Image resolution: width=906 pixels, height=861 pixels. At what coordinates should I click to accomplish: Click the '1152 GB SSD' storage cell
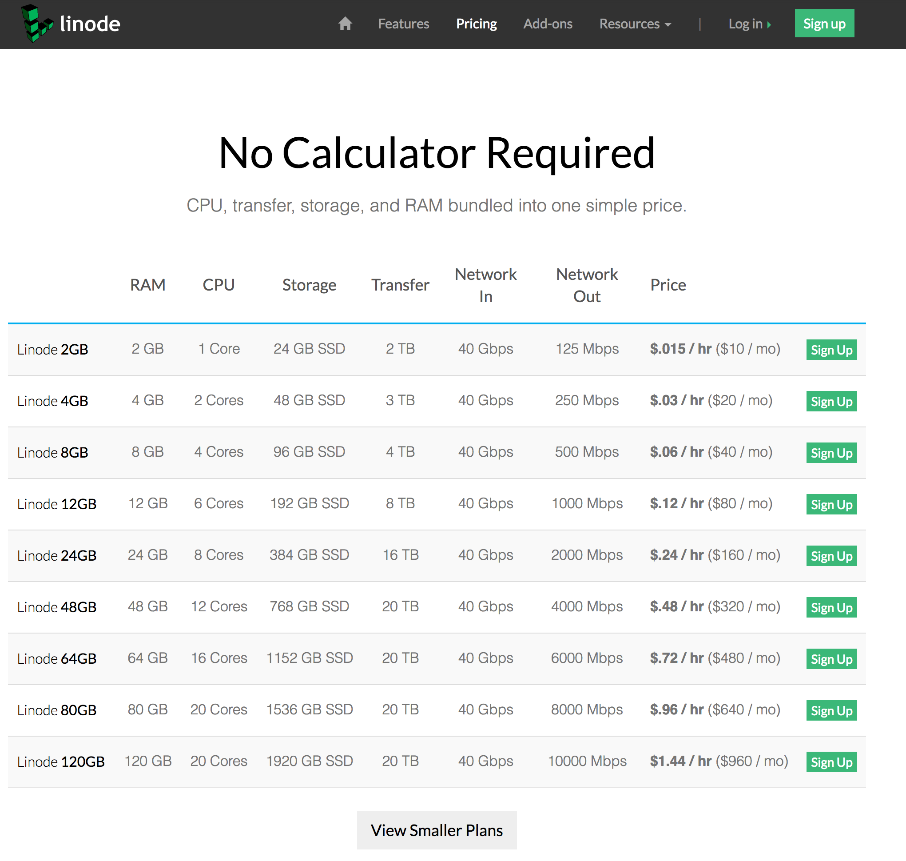(x=310, y=658)
